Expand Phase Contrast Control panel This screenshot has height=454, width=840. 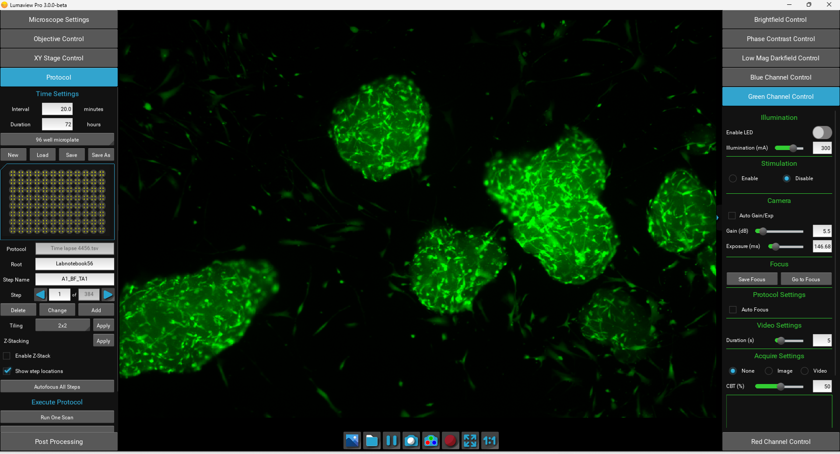point(780,39)
